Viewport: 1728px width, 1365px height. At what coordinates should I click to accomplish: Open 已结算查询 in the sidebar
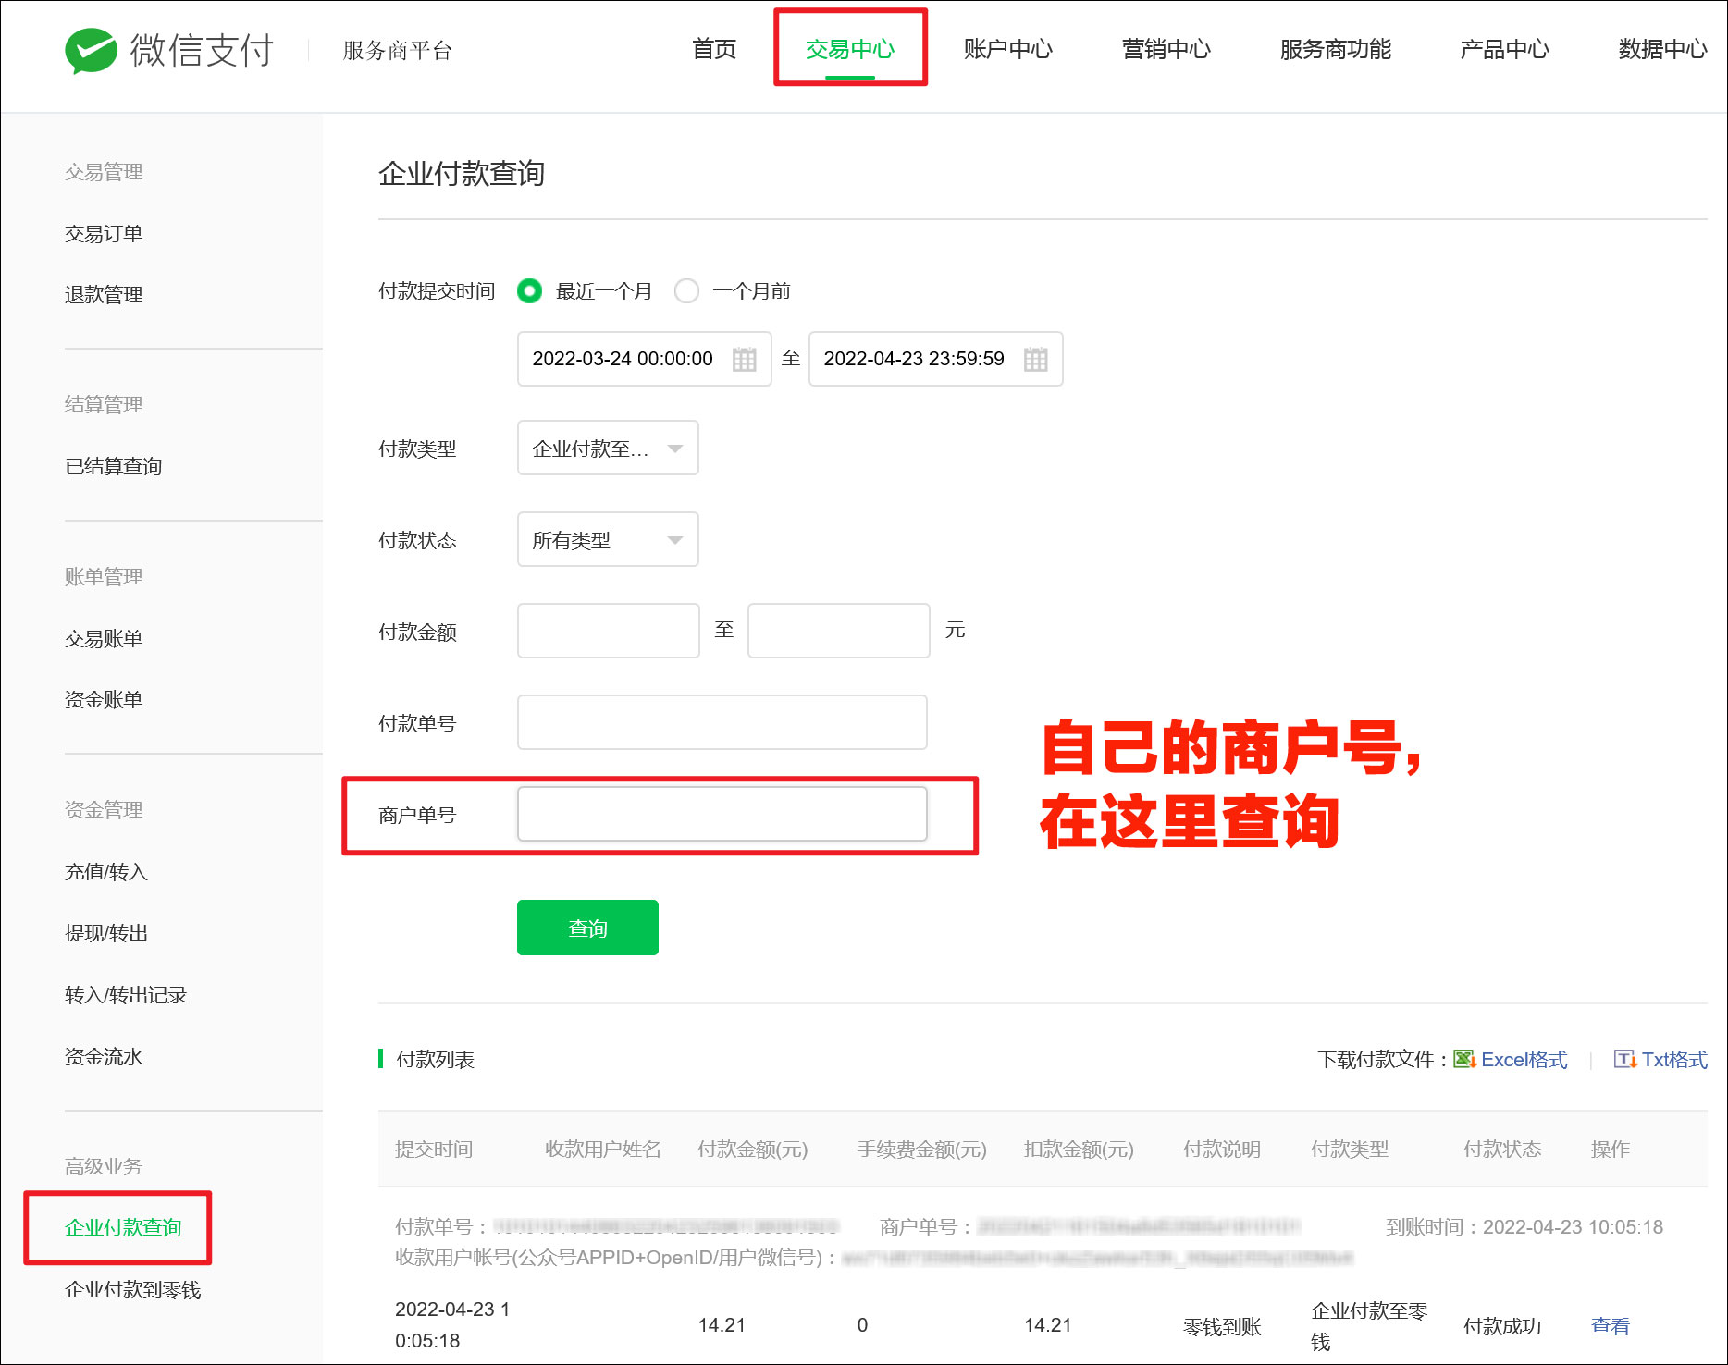114,466
